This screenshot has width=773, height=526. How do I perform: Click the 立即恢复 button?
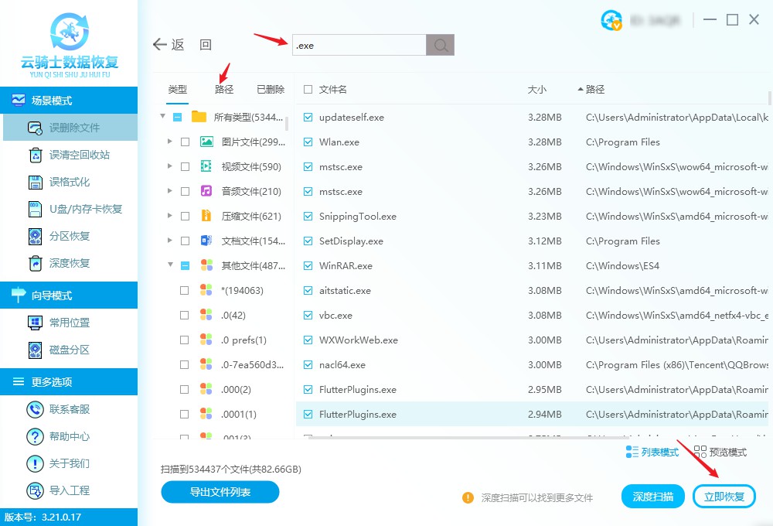tap(724, 496)
